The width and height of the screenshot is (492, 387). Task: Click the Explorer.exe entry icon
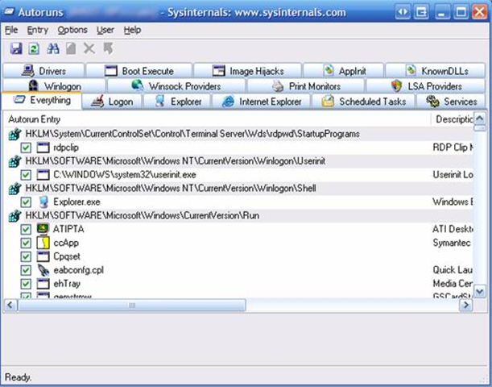(43, 202)
